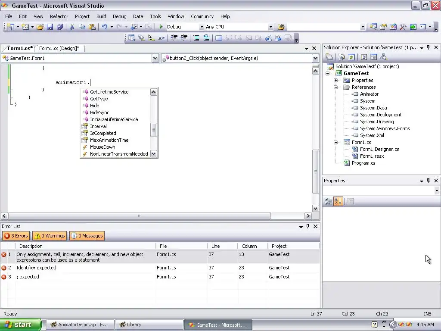Click the Windows start button
The image size is (441, 331).
pyautogui.click(x=20, y=325)
